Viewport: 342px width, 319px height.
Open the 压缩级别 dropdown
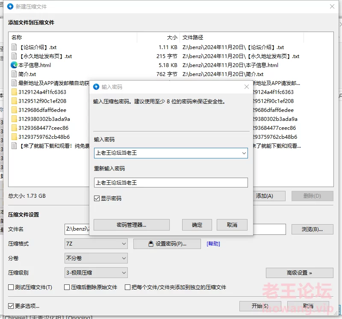(96, 273)
